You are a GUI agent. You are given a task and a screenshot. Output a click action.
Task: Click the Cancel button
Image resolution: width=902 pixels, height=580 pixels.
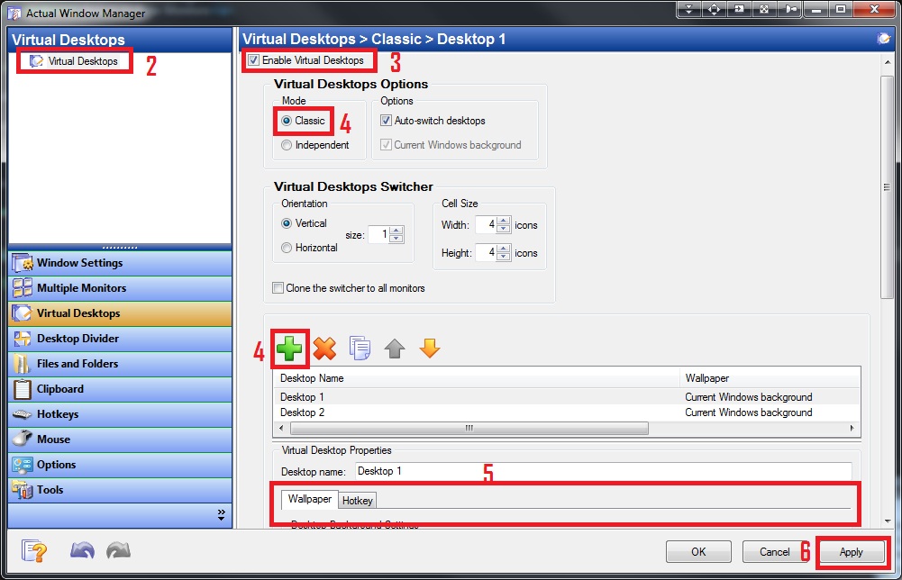tap(774, 552)
